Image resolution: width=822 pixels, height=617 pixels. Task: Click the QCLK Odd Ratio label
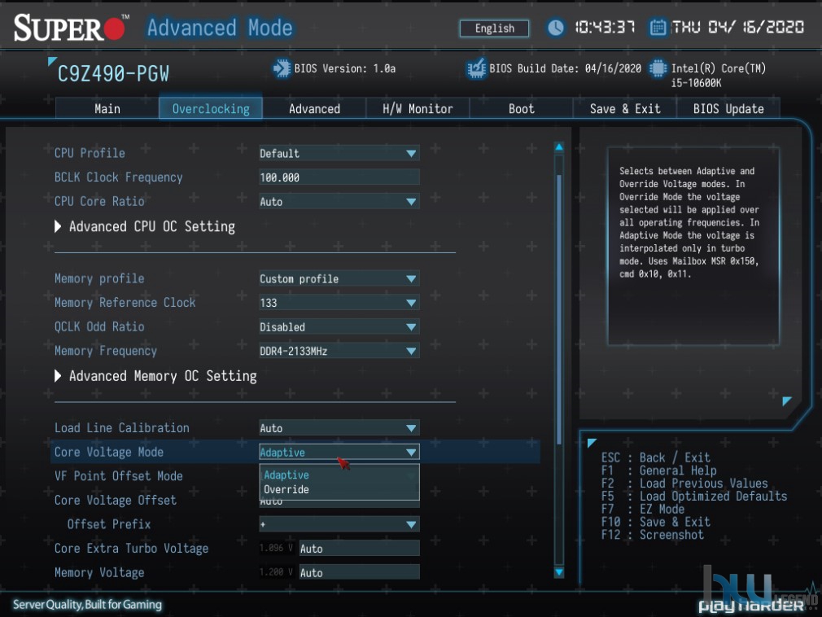tap(99, 326)
